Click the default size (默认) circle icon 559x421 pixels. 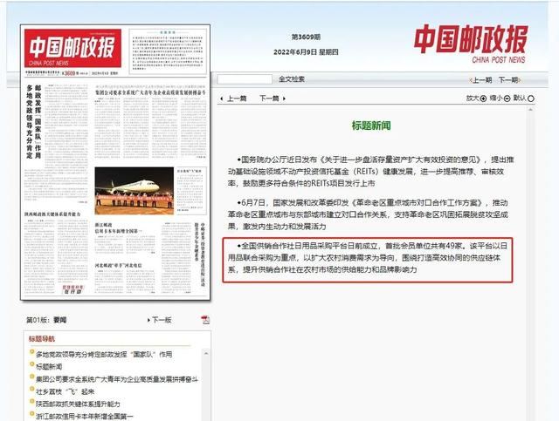pyautogui.click(x=531, y=98)
